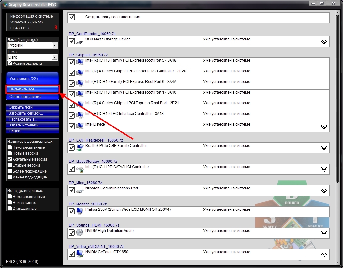Click the Intel Device computer icon
The image size is (343, 268).
point(80,126)
